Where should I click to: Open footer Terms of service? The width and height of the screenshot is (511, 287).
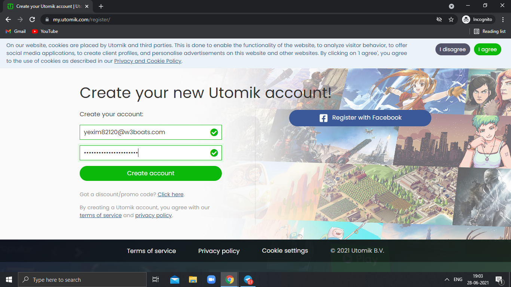[x=151, y=251]
